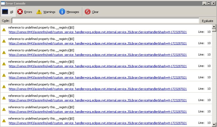Image resolution: width=217 pixels, height=127 pixels.
Task: Open the Error Console title bar system icon
Action: click(x=3, y=3)
